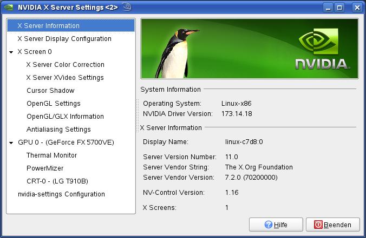366x238 pixels.
Task: Click the Linux-x86 operating system value
Action: point(237,103)
